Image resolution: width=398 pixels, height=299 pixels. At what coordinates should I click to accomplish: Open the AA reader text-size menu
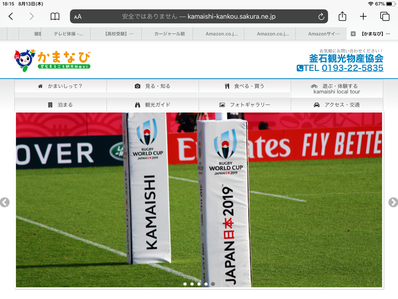78,17
